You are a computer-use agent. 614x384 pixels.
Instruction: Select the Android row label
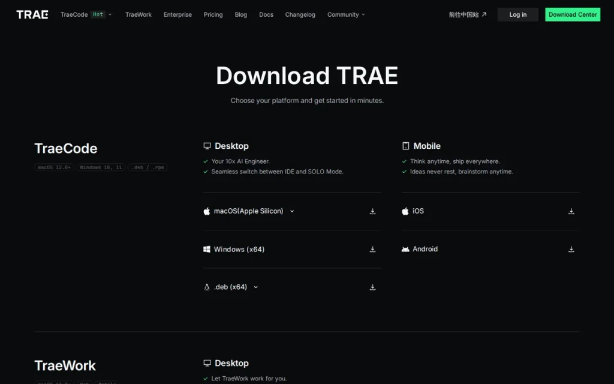tap(425, 249)
